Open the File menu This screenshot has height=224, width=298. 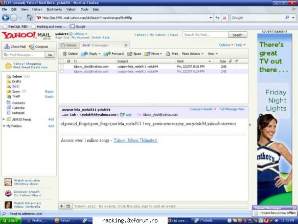(5, 9)
